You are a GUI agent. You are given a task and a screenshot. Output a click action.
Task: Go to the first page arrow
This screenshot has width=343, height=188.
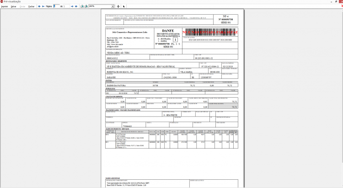tap(39, 6)
